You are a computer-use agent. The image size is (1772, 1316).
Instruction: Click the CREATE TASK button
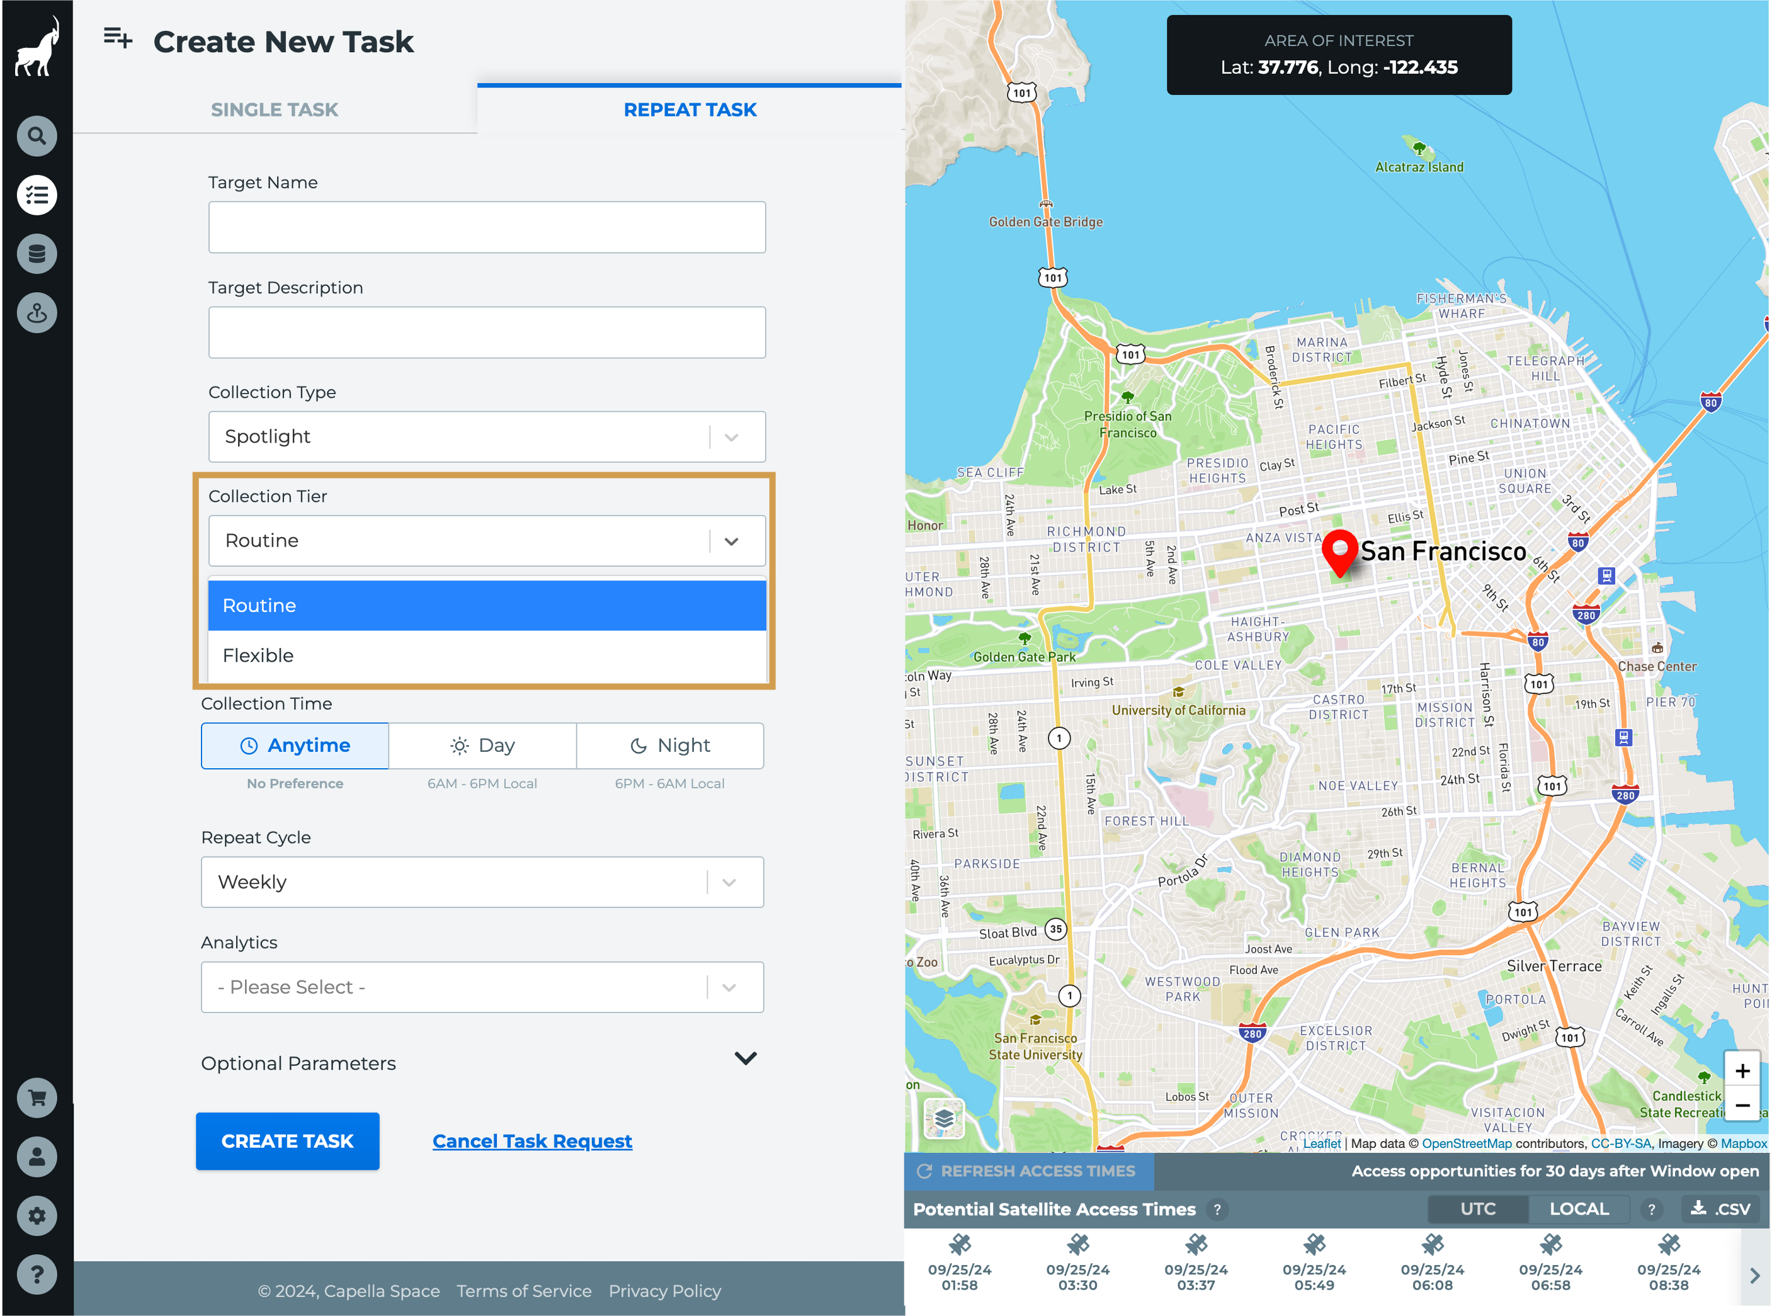[x=288, y=1142]
